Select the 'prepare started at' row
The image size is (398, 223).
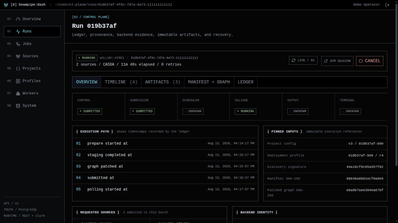point(165,144)
